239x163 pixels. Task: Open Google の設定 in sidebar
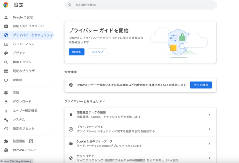23,18
